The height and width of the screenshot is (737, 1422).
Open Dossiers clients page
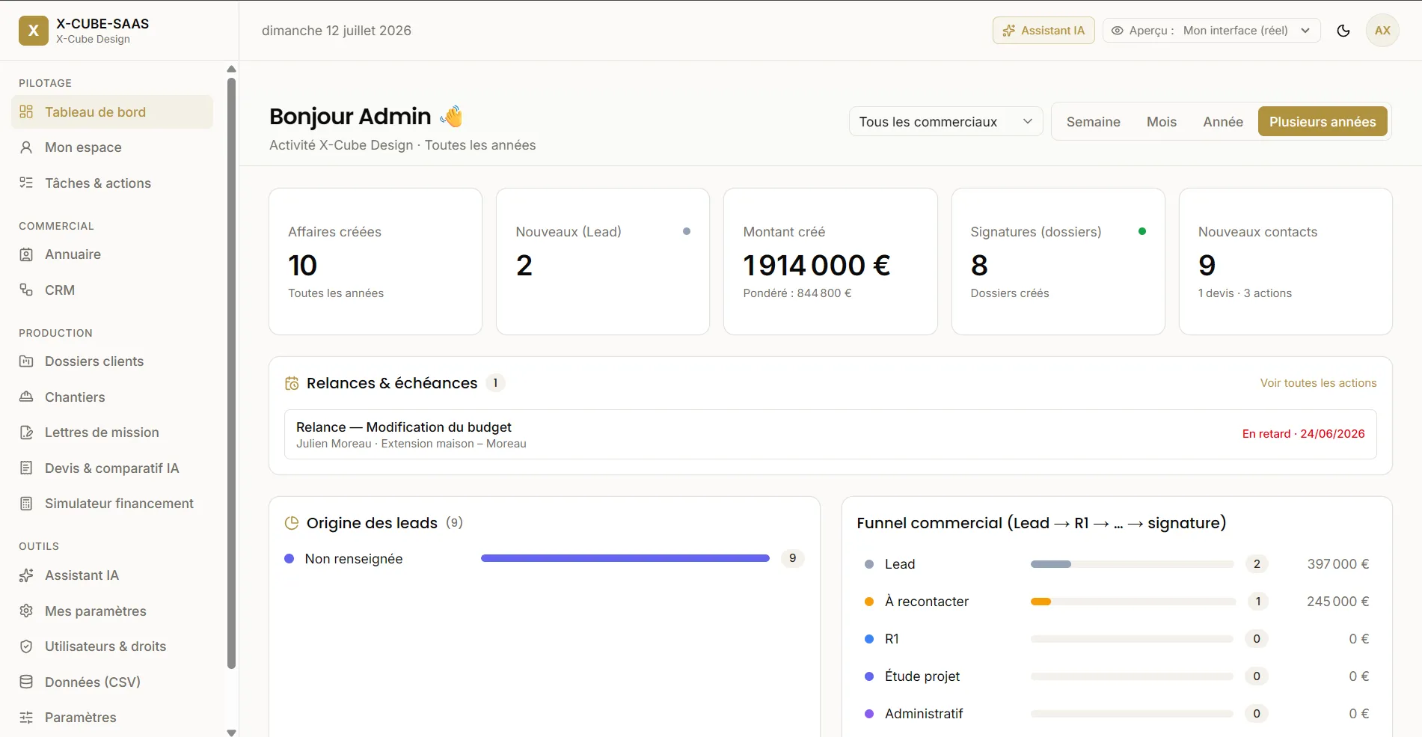tap(112, 361)
